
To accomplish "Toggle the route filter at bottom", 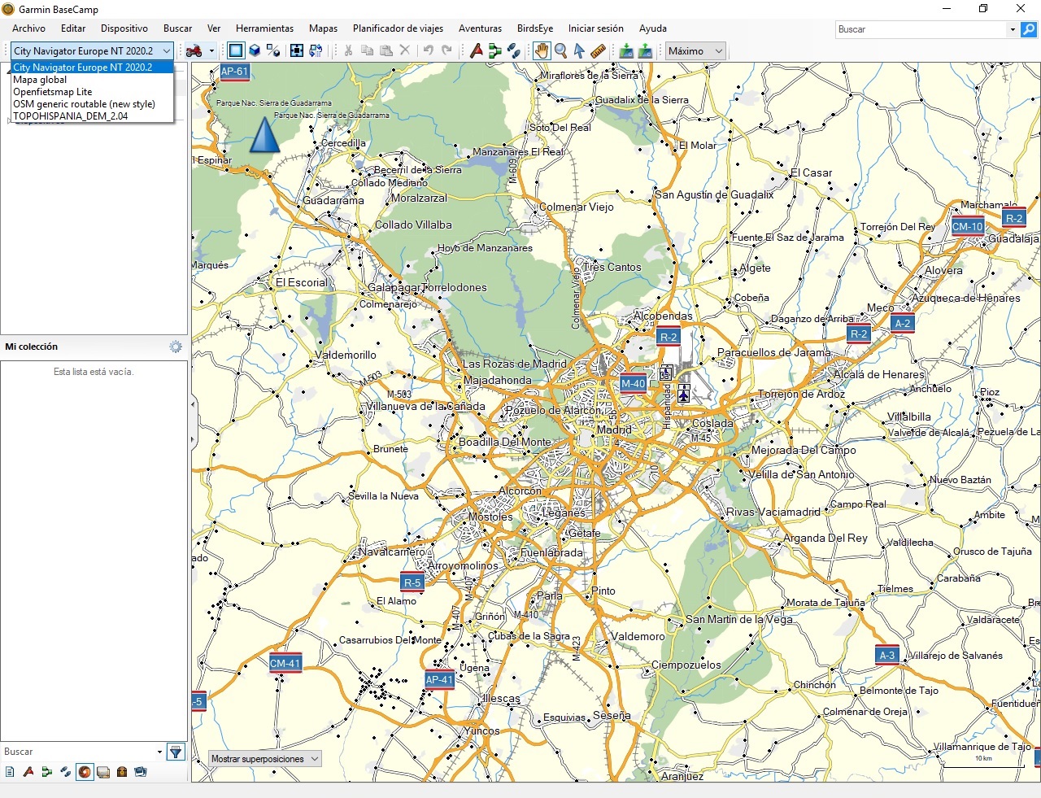I will pos(47,772).
